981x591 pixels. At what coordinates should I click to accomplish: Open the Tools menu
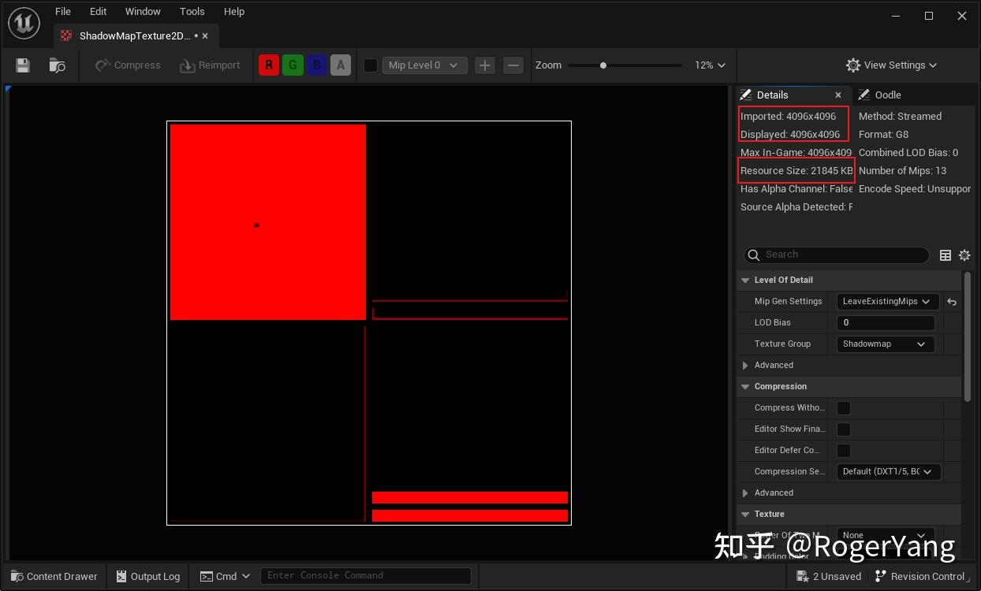tap(192, 11)
